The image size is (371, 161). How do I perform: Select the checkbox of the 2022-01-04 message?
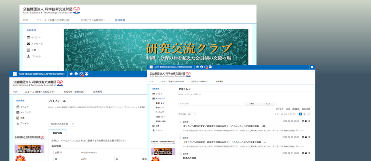pos(180,153)
